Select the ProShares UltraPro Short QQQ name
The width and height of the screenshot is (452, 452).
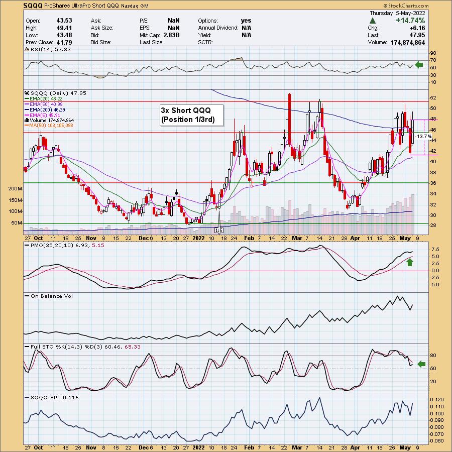(x=81, y=6)
